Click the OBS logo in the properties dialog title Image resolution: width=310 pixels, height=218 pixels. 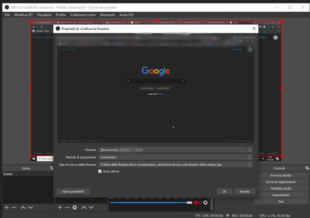(x=58, y=29)
